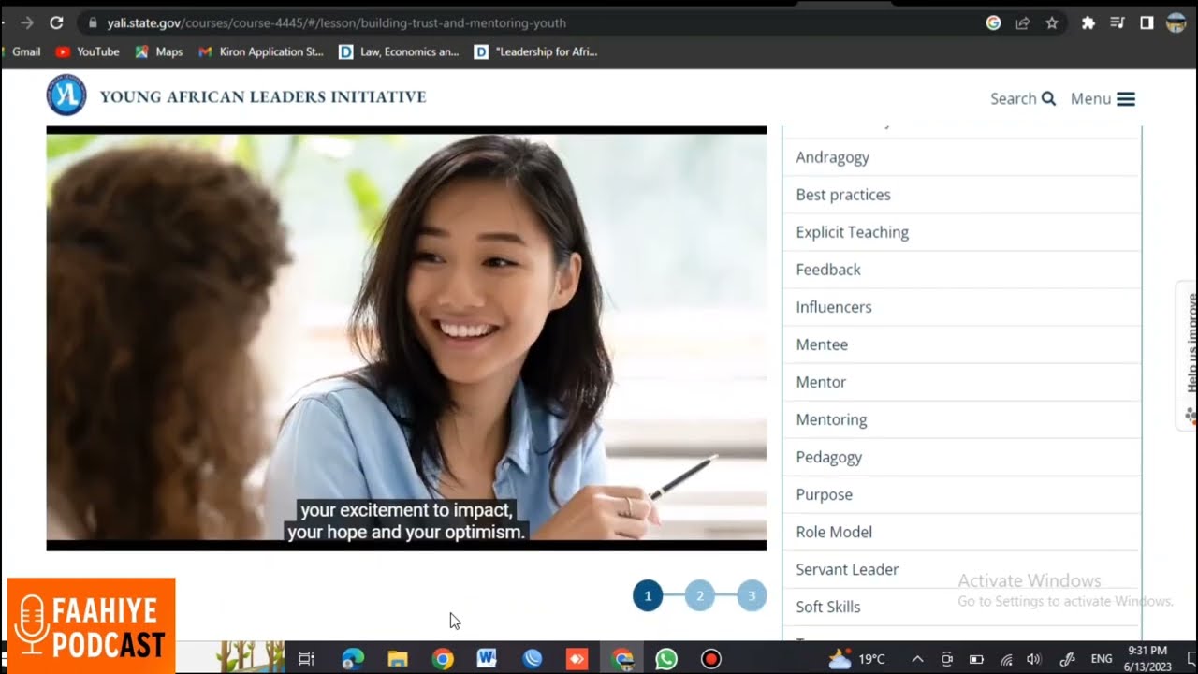Screen dimensions: 1198x674
Task: Open the Feedback glossary term
Action: (962, 270)
